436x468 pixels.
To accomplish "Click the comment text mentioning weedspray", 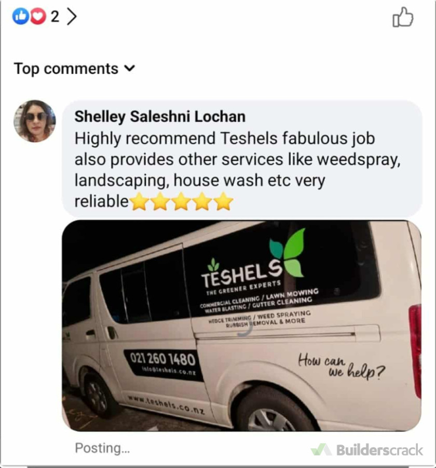I will tap(237, 160).
